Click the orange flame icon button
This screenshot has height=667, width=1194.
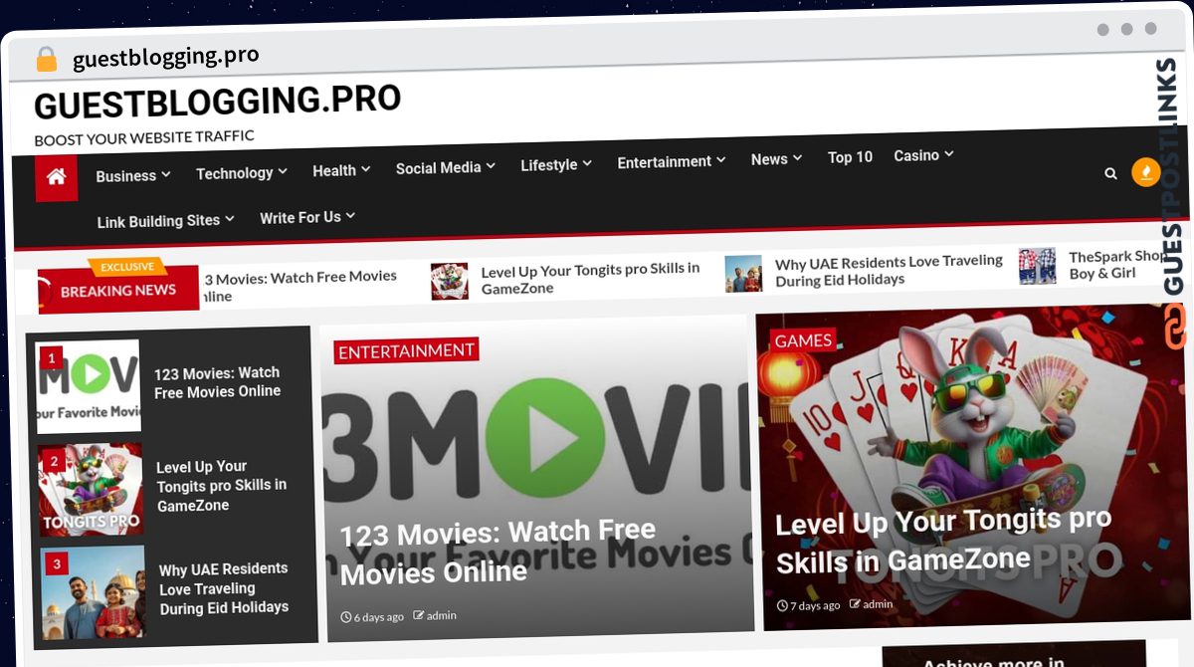[1145, 172]
